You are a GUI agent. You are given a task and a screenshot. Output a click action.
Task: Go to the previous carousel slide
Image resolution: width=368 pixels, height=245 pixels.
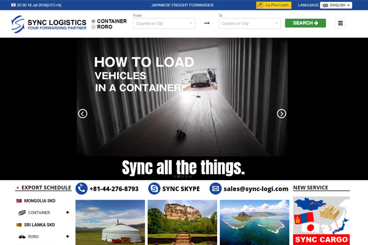pyautogui.click(x=83, y=113)
